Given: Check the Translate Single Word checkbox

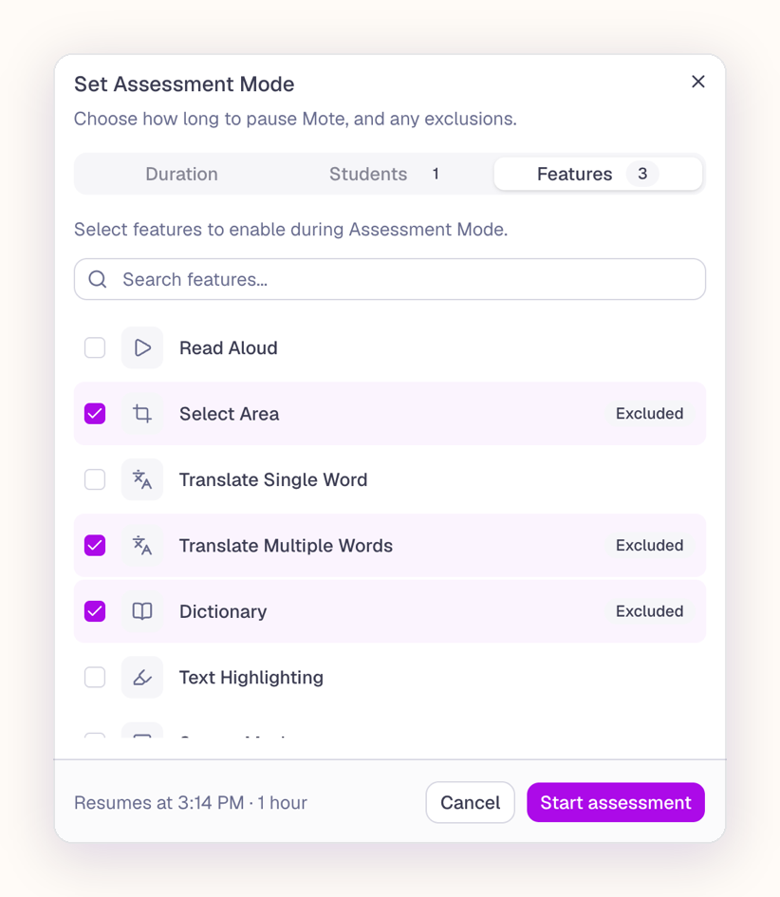Looking at the screenshot, I should 95,479.
